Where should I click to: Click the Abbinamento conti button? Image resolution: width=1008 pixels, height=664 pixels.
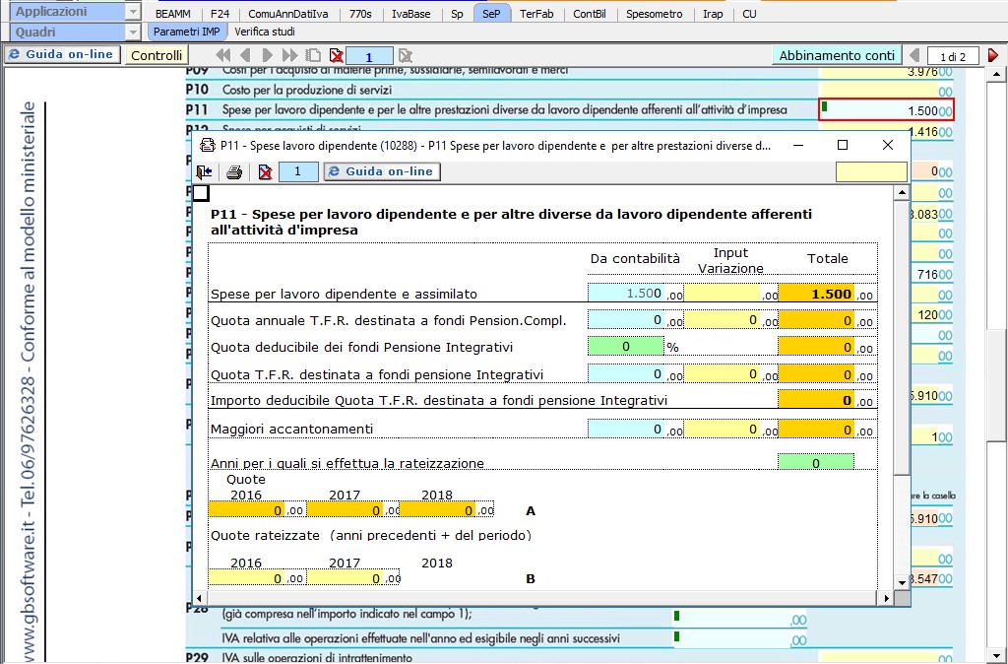(837, 55)
